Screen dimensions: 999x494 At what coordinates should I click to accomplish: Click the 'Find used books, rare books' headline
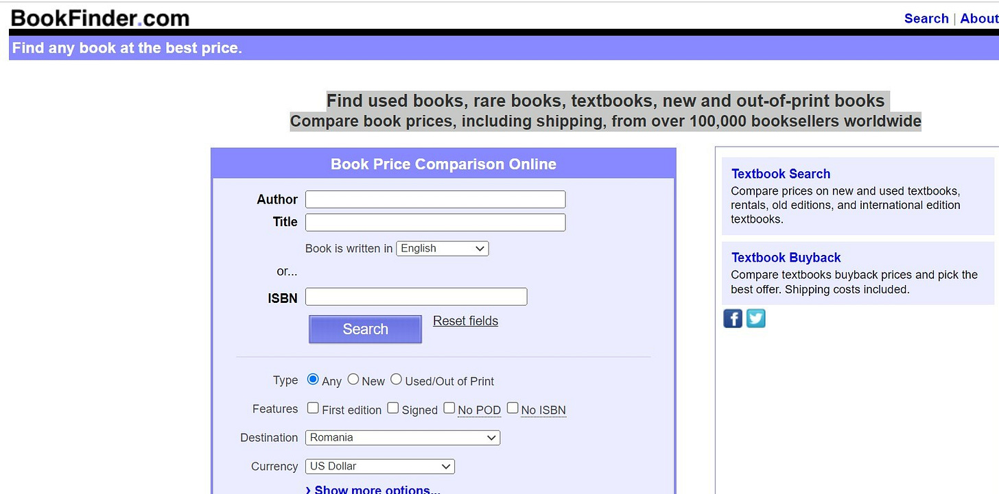point(606,101)
